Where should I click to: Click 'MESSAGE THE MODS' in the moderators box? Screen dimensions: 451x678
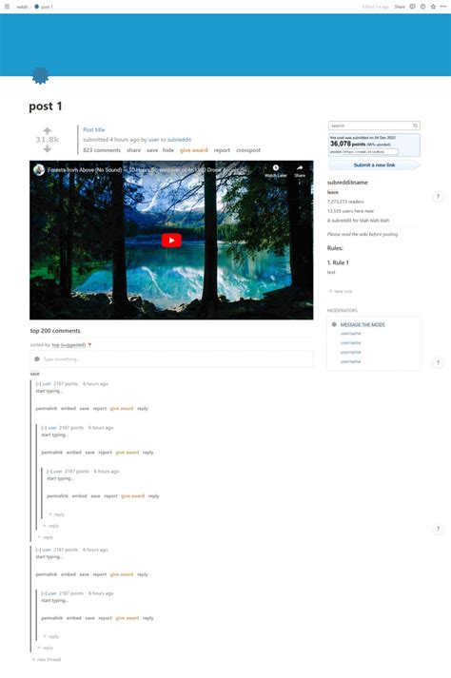point(363,324)
